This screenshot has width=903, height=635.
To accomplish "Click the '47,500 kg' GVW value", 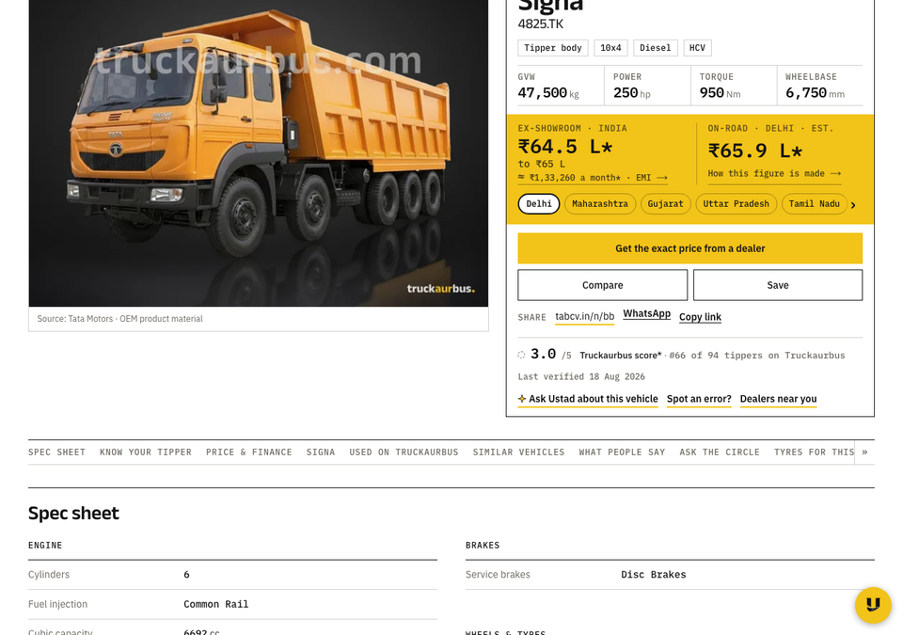I will [548, 93].
